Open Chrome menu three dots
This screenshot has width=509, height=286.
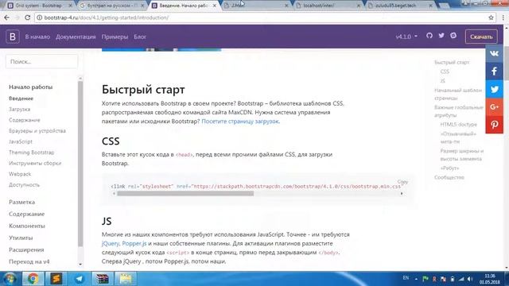[x=503, y=17]
